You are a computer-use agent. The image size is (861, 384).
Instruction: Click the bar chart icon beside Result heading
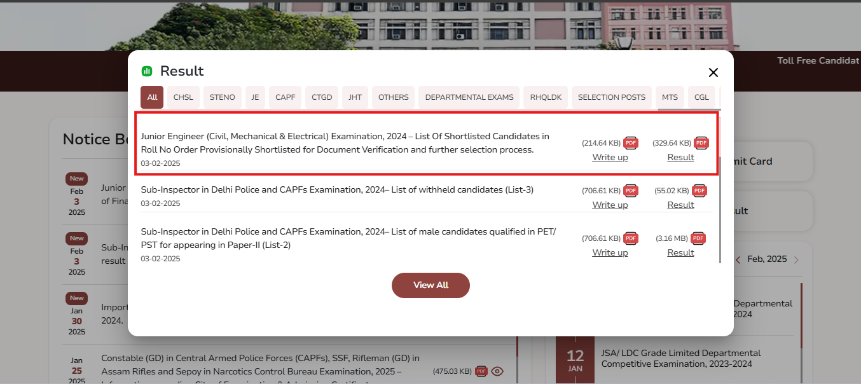coord(147,71)
